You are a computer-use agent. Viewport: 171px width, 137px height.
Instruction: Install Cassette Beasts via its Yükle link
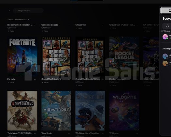pyautogui.click(x=45, y=31)
